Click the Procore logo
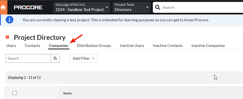This screenshot has height=99, width=243. [x=28, y=7]
